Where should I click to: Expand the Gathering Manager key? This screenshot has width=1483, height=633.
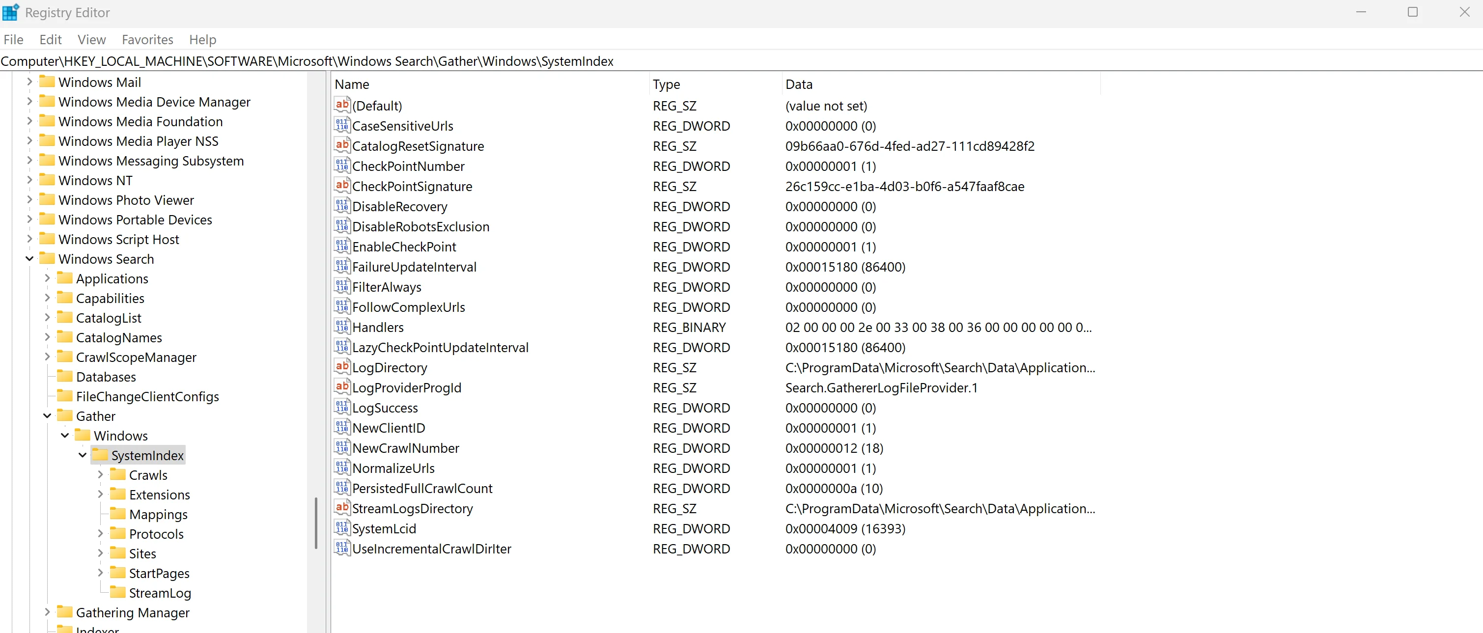[x=47, y=612]
